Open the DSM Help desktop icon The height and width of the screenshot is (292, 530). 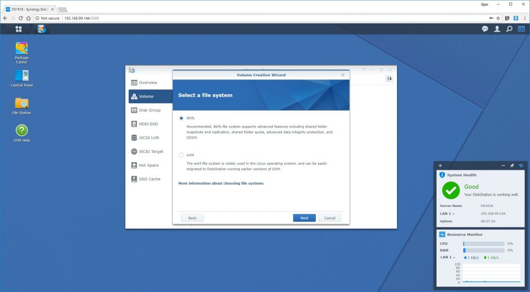pyautogui.click(x=22, y=133)
